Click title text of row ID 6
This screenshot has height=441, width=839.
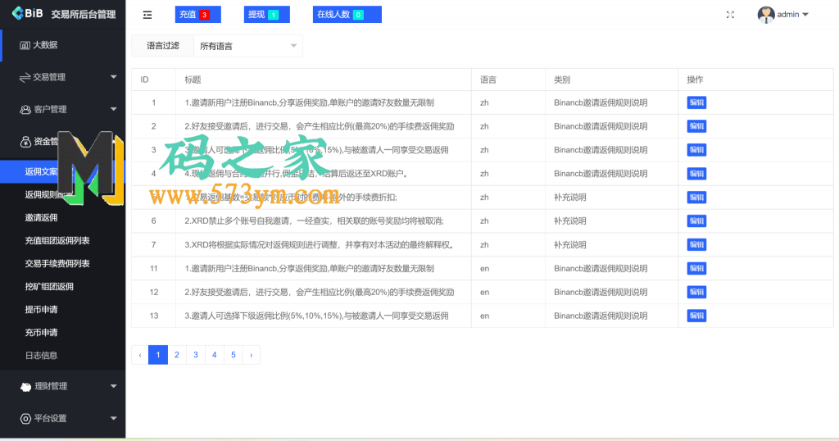pos(314,221)
